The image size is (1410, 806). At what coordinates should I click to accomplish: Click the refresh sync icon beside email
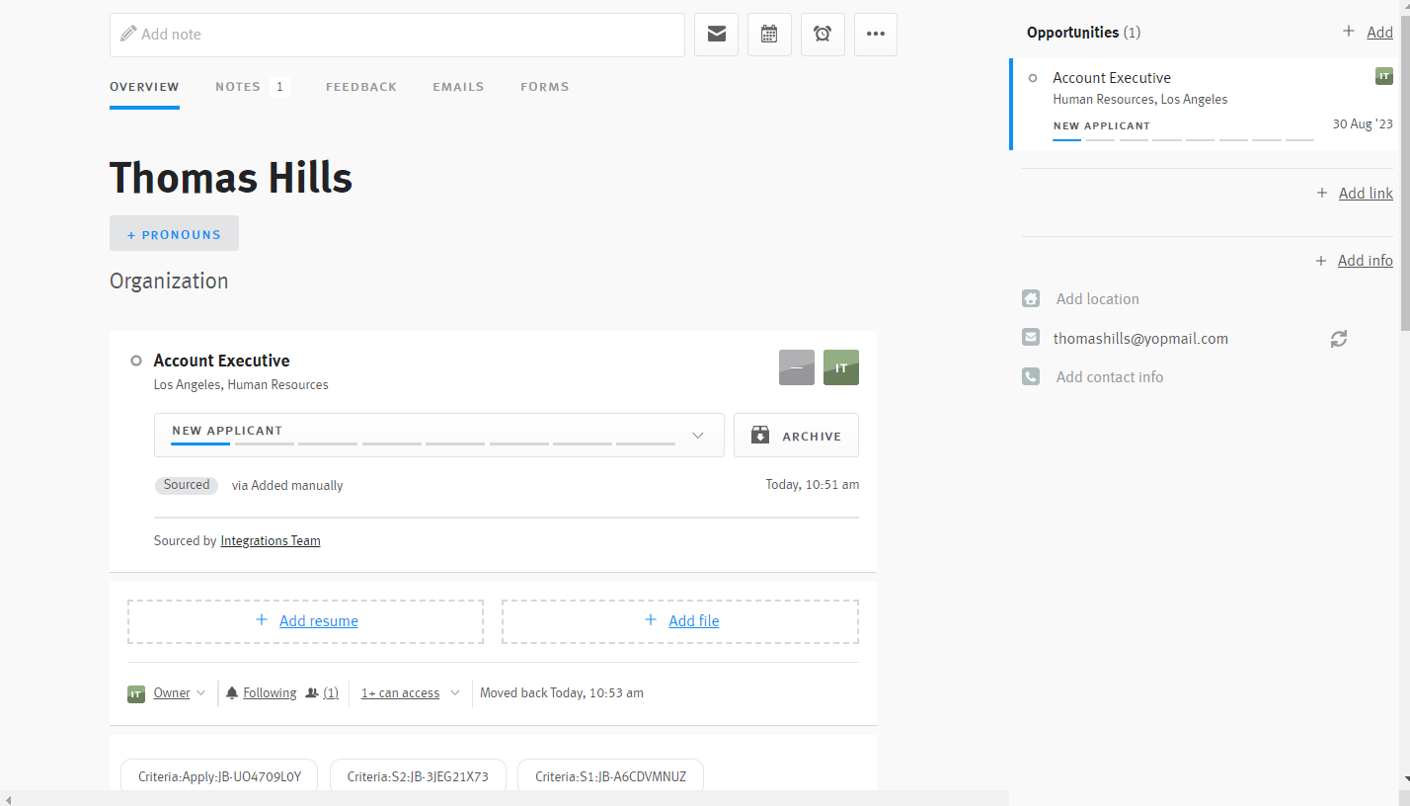(1339, 339)
